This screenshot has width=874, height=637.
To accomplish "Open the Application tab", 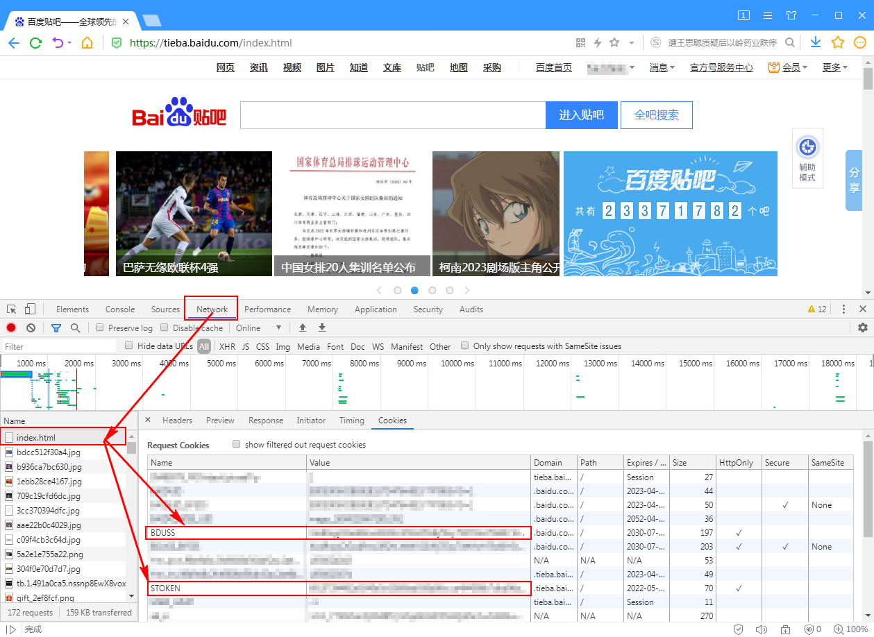I will coord(376,309).
